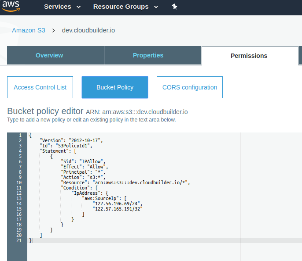Click the dev.cloudbuilder.io breadcrumb
Image resolution: width=302 pixels, height=261 pixels.
88,30
